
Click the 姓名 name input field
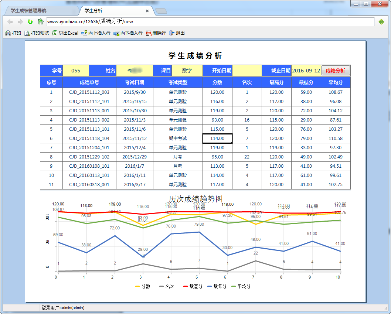[x=135, y=71]
